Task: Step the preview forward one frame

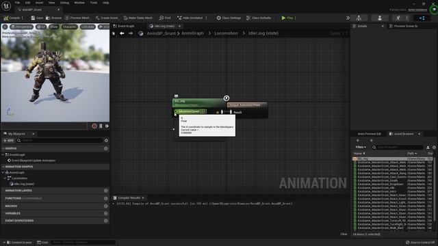Action: click(107, 126)
